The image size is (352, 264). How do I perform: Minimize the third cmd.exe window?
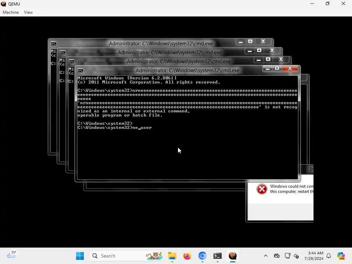(258, 59)
